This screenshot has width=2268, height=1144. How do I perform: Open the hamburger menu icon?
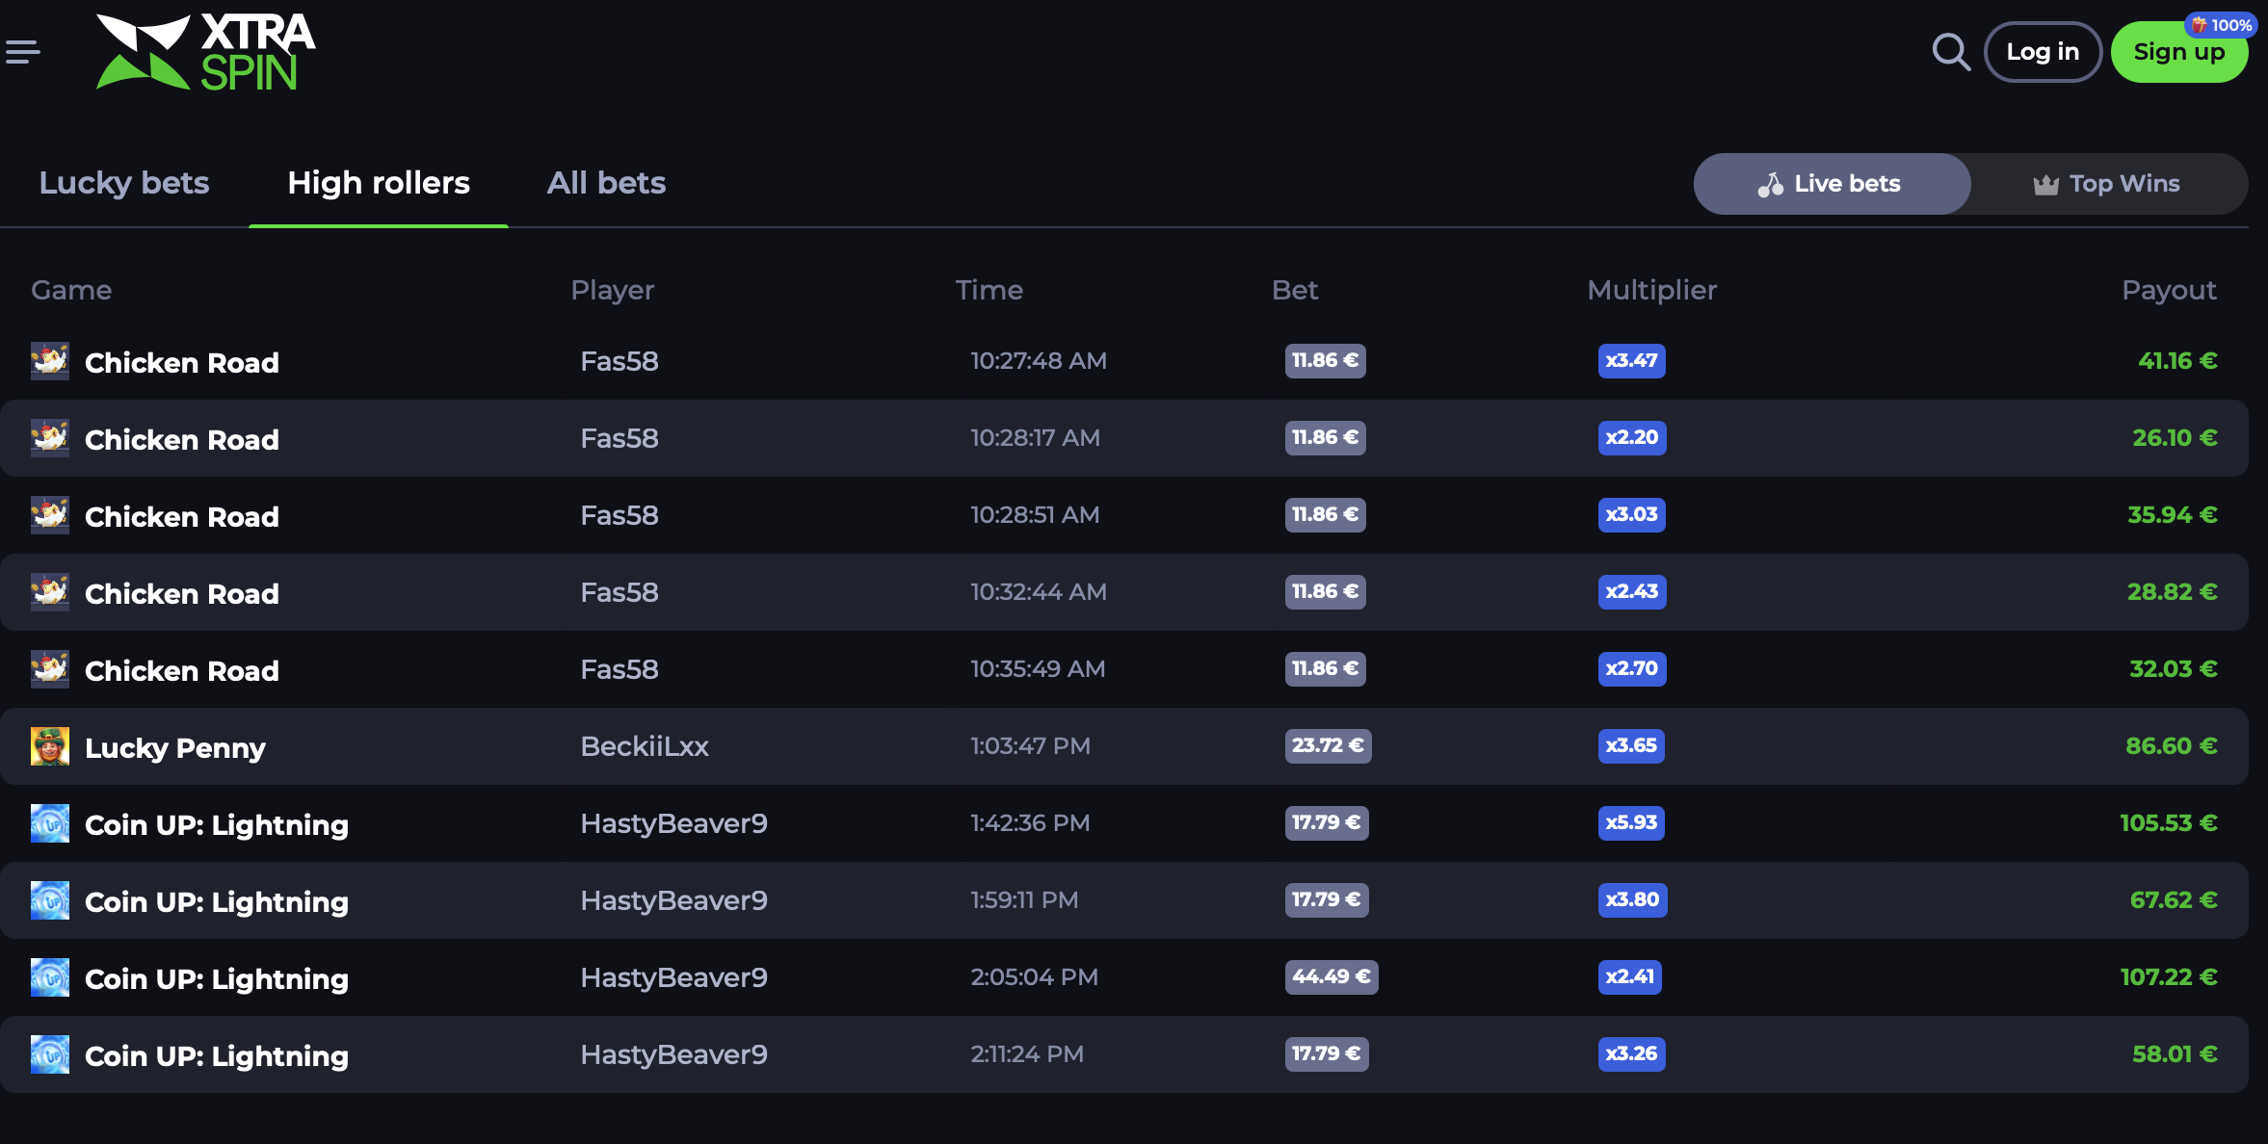pyautogui.click(x=23, y=51)
